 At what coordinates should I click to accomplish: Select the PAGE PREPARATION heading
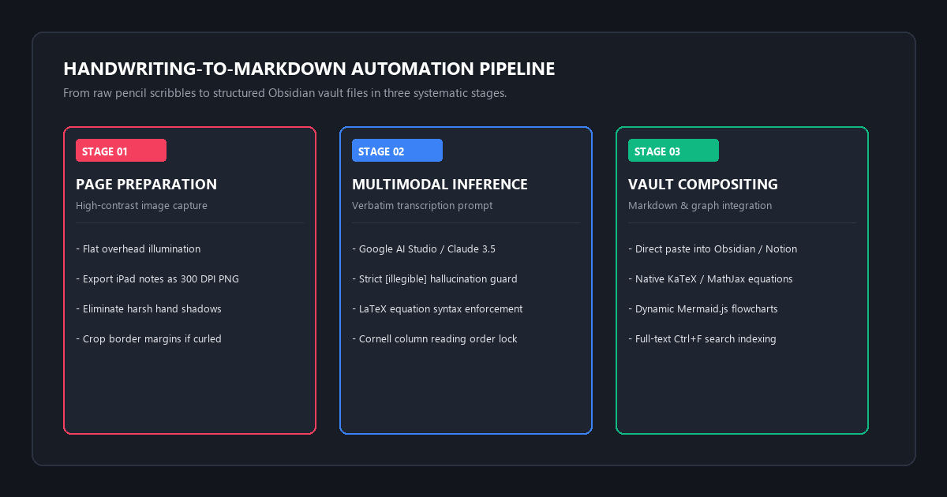coord(146,185)
